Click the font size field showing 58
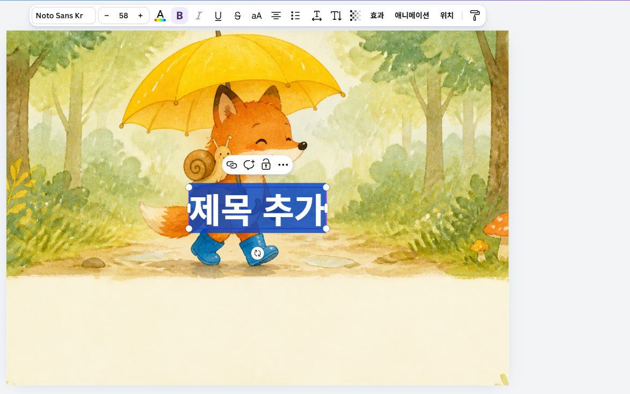Screen dimensions: 630x394 [123, 16]
